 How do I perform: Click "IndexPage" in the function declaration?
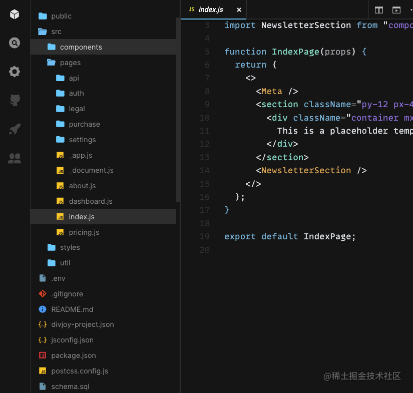(x=295, y=52)
